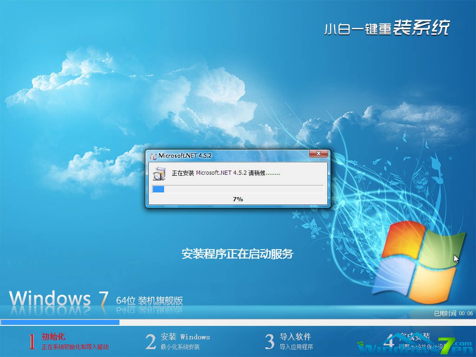Click the 安装程序正在启动服务 message
476x357 pixels.
click(x=238, y=254)
